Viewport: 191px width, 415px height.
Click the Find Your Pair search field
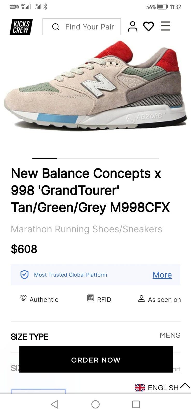point(82,27)
